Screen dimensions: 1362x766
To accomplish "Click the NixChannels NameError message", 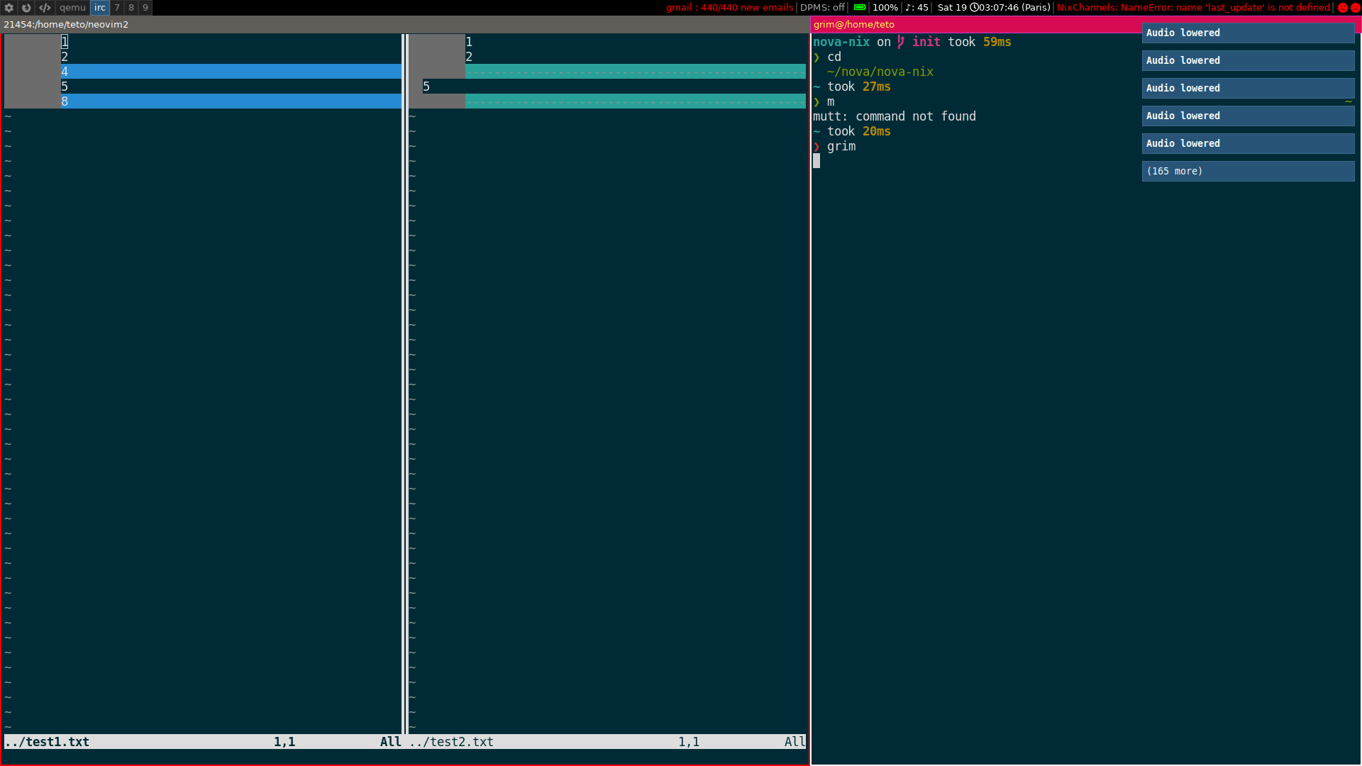I will click(x=1194, y=8).
